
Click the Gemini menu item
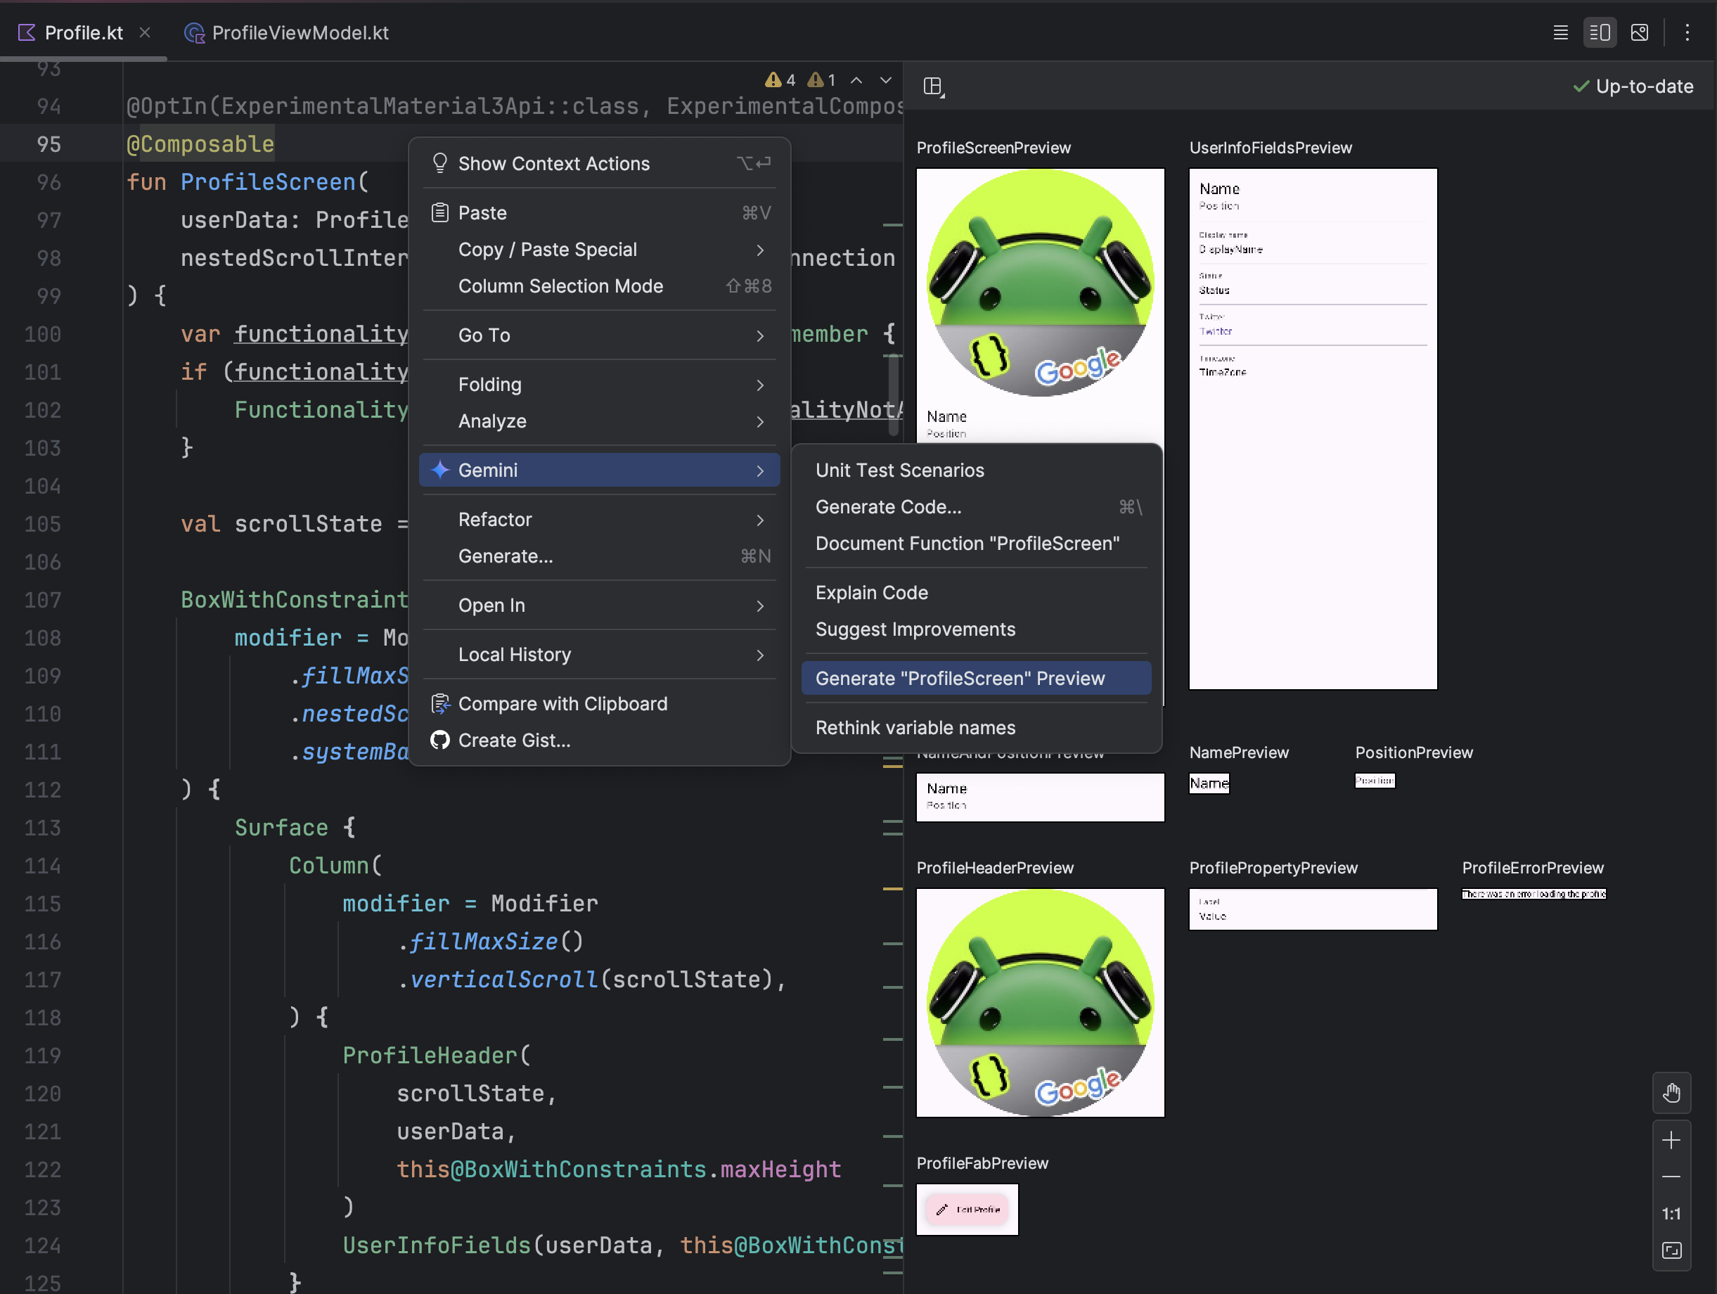[603, 470]
